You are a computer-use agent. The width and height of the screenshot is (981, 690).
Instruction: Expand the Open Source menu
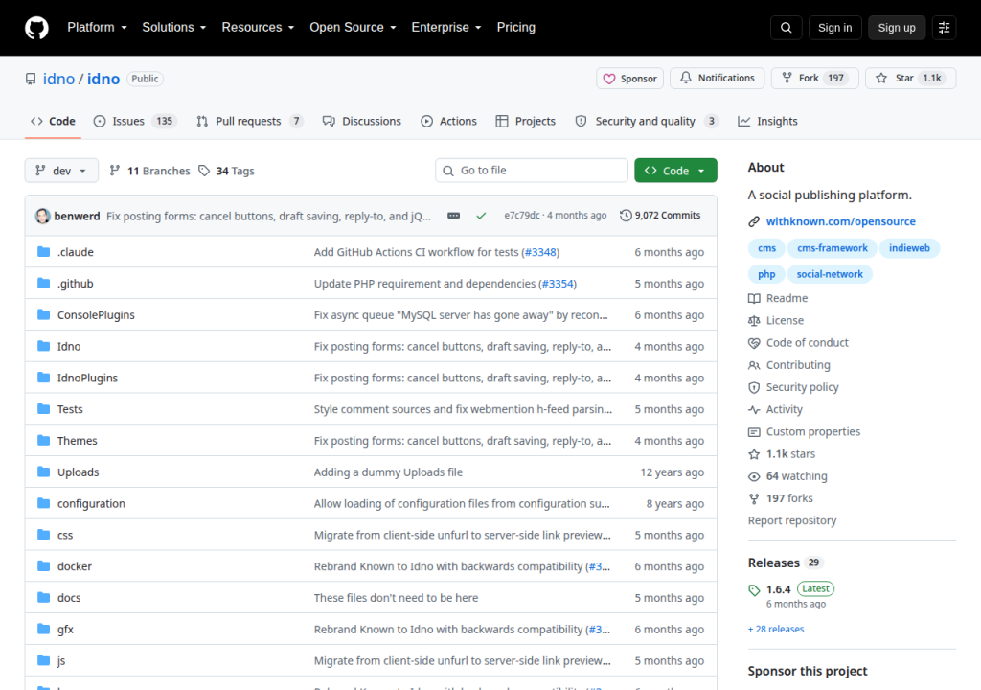pos(353,28)
